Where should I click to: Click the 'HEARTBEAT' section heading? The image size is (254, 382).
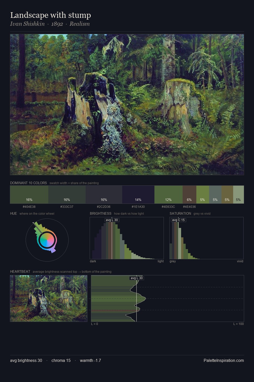click(20, 271)
